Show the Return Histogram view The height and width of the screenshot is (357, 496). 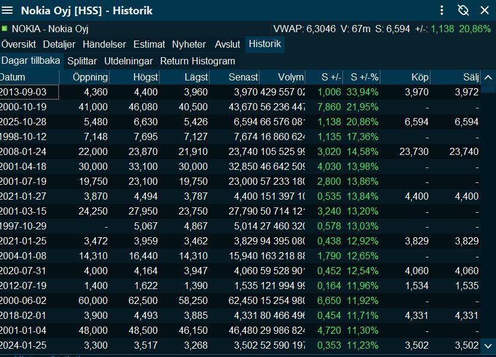tap(197, 61)
